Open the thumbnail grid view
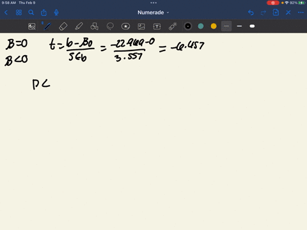This screenshot has width=307, height=230. [x=19, y=13]
